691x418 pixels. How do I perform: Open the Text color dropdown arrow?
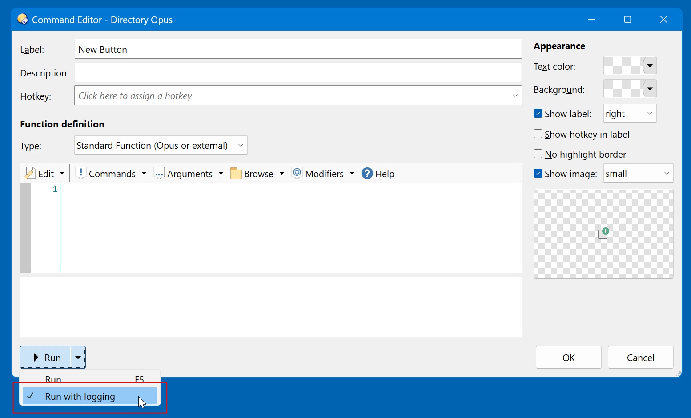650,66
